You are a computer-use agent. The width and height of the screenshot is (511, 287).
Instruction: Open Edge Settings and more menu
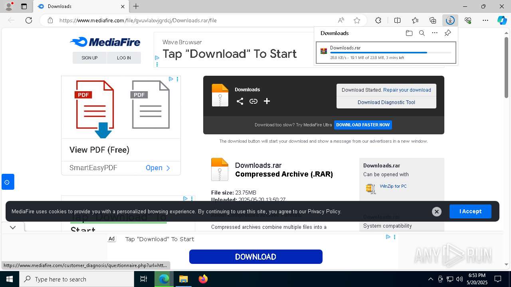(x=485, y=20)
